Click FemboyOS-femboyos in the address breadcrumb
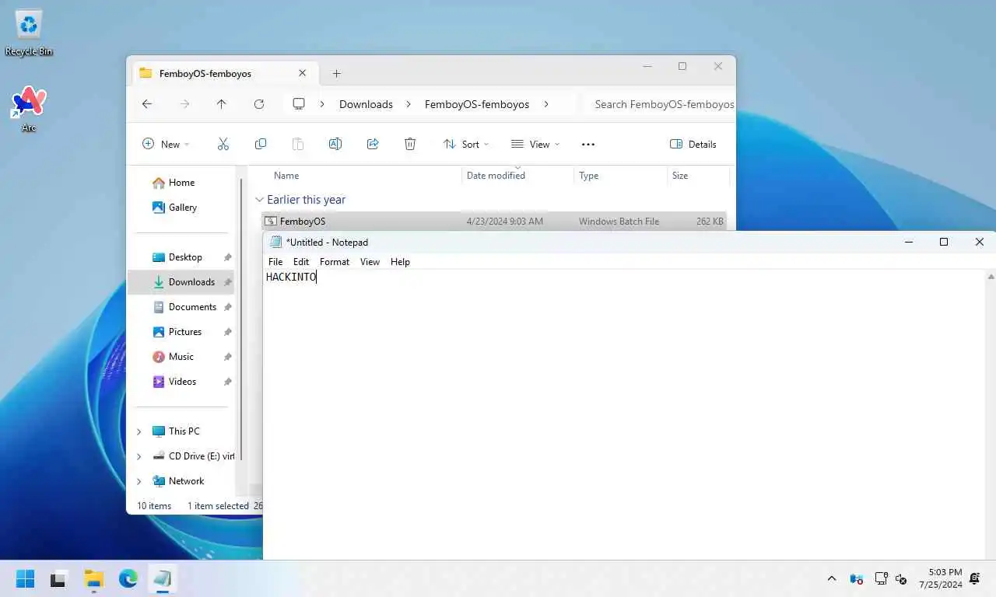 tap(477, 104)
